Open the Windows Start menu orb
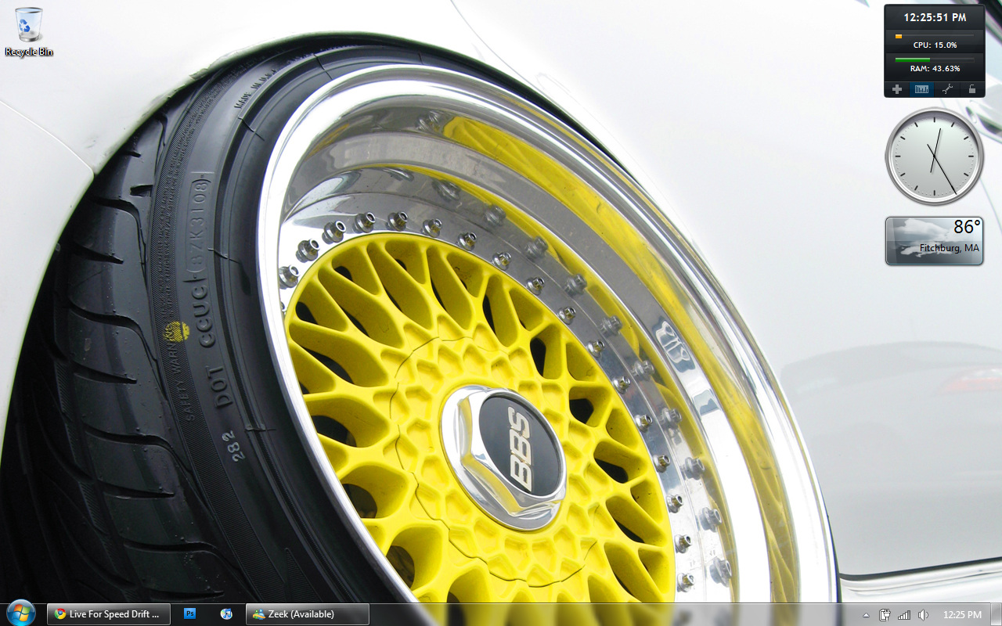Screen dimensions: 1002x626 pyautogui.click(x=20, y=613)
